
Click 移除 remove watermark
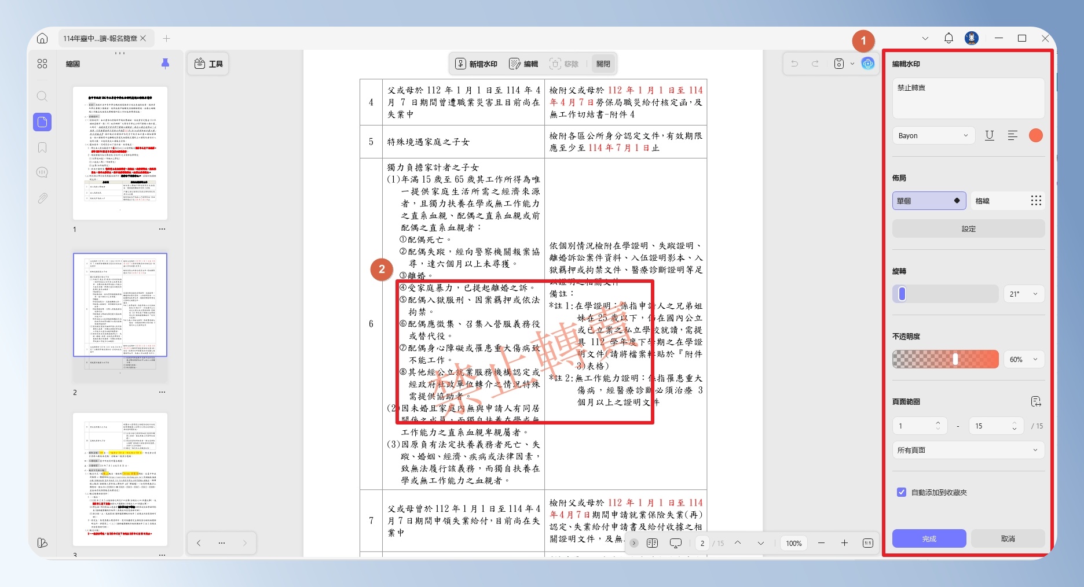click(564, 64)
